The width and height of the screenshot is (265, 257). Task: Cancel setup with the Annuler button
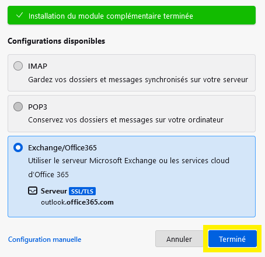[179, 239]
